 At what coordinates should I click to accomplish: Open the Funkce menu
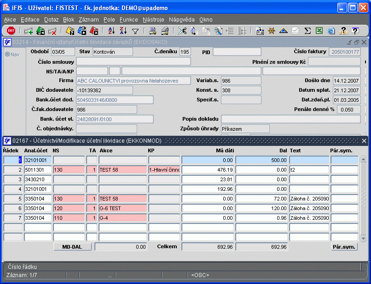[x=129, y=20]
